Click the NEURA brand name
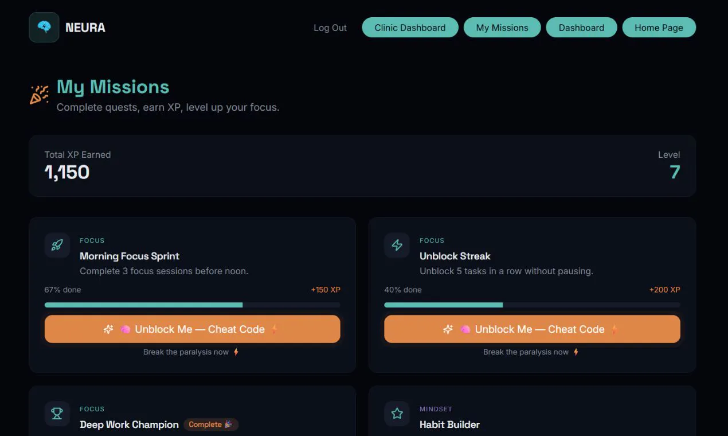728x436 pixels. [x=85, y=28]
